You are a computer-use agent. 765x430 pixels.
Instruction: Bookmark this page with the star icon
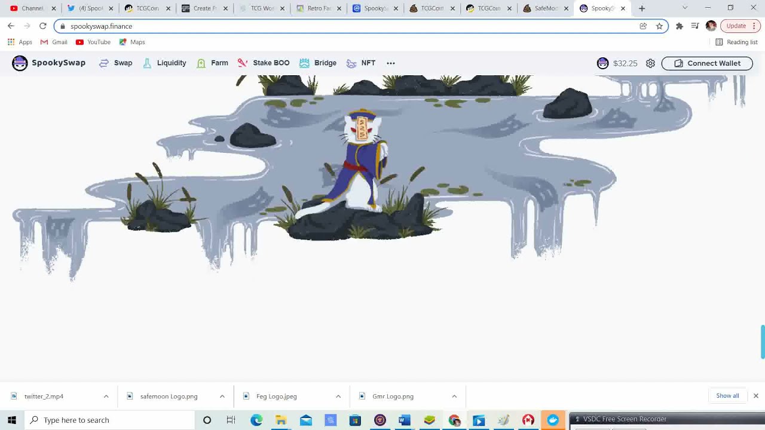659,26
